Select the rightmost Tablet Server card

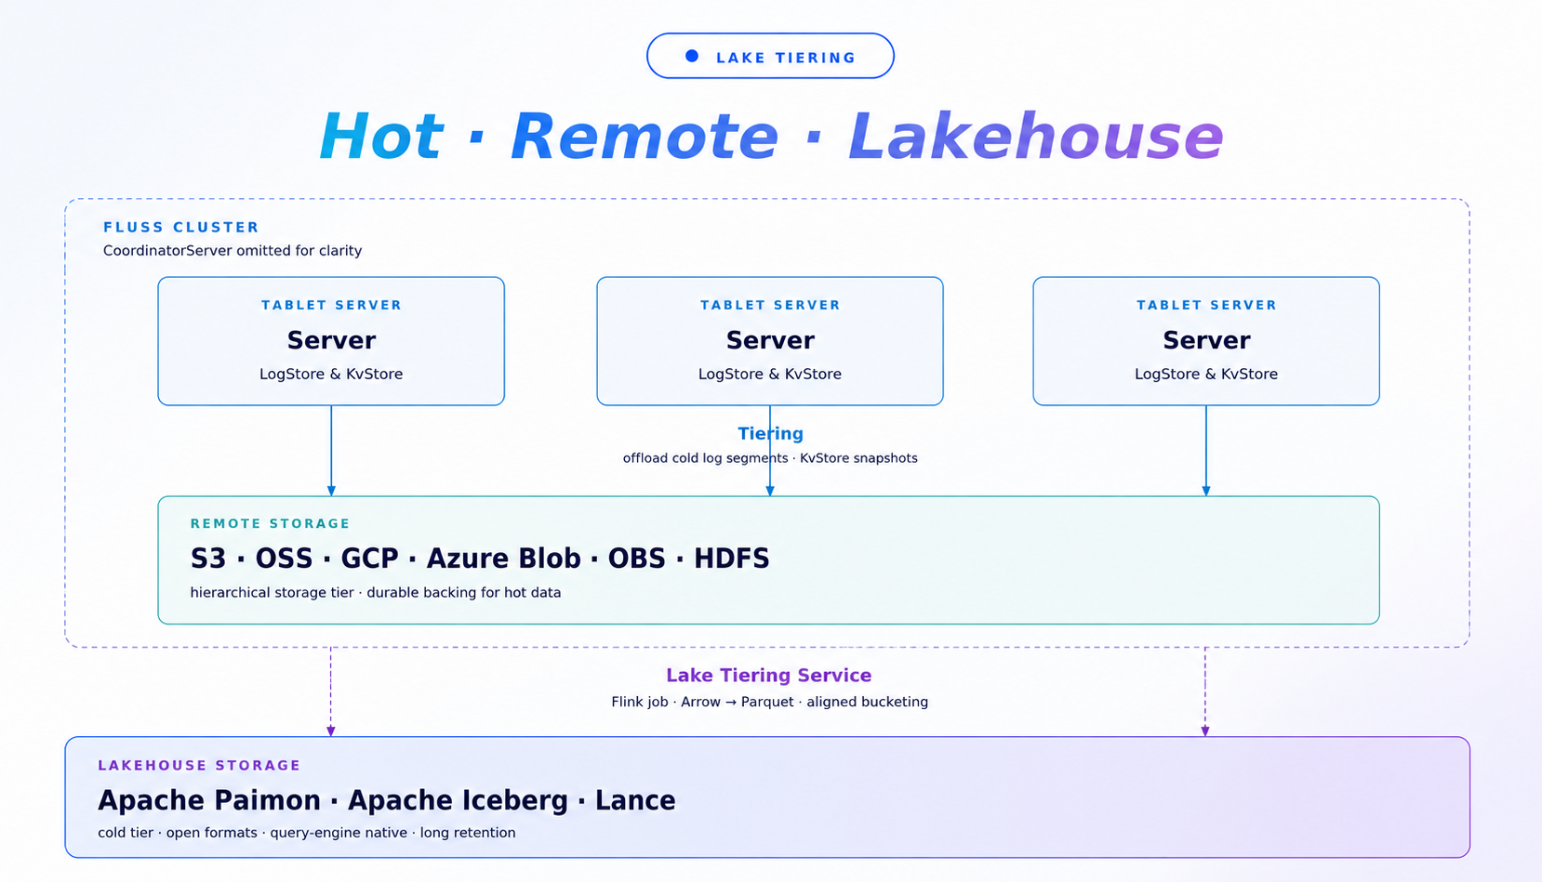click(x=1206, y=341)
